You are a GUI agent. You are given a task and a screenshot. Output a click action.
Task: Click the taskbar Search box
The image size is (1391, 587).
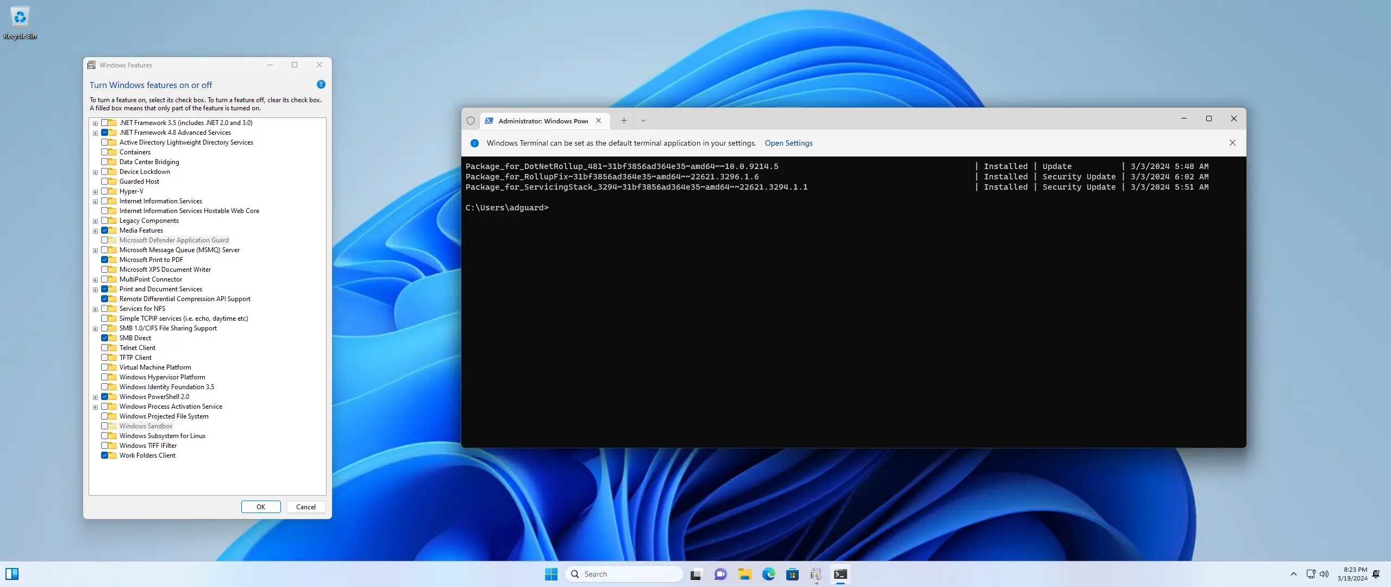tap(624, 574)
